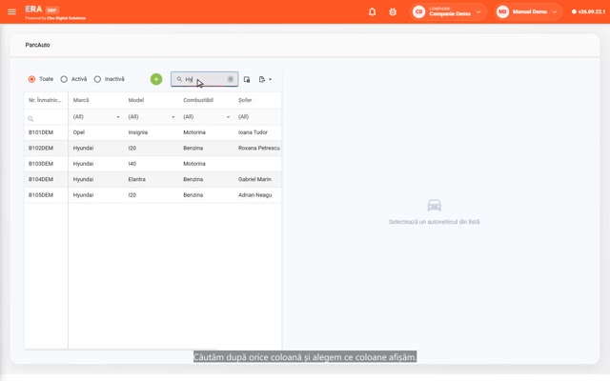Open the column chooser icon
The image size is (610, 381).
pyautogui.click(x=247, y=79)
